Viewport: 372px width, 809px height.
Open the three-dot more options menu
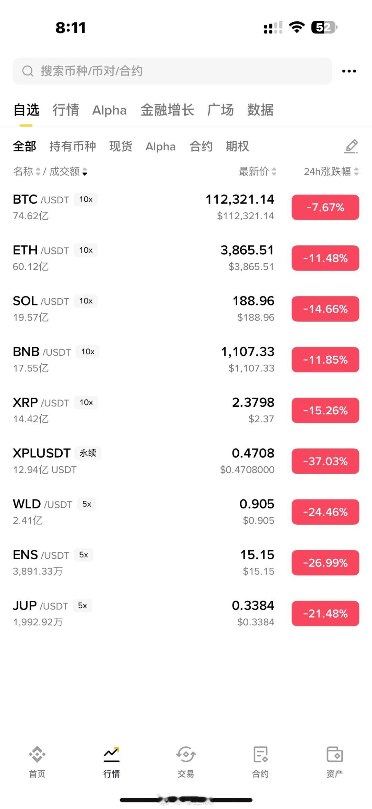coord(349,71)
